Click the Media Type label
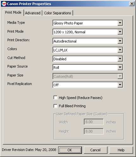136x157 pixels. [x=16, y=23]
